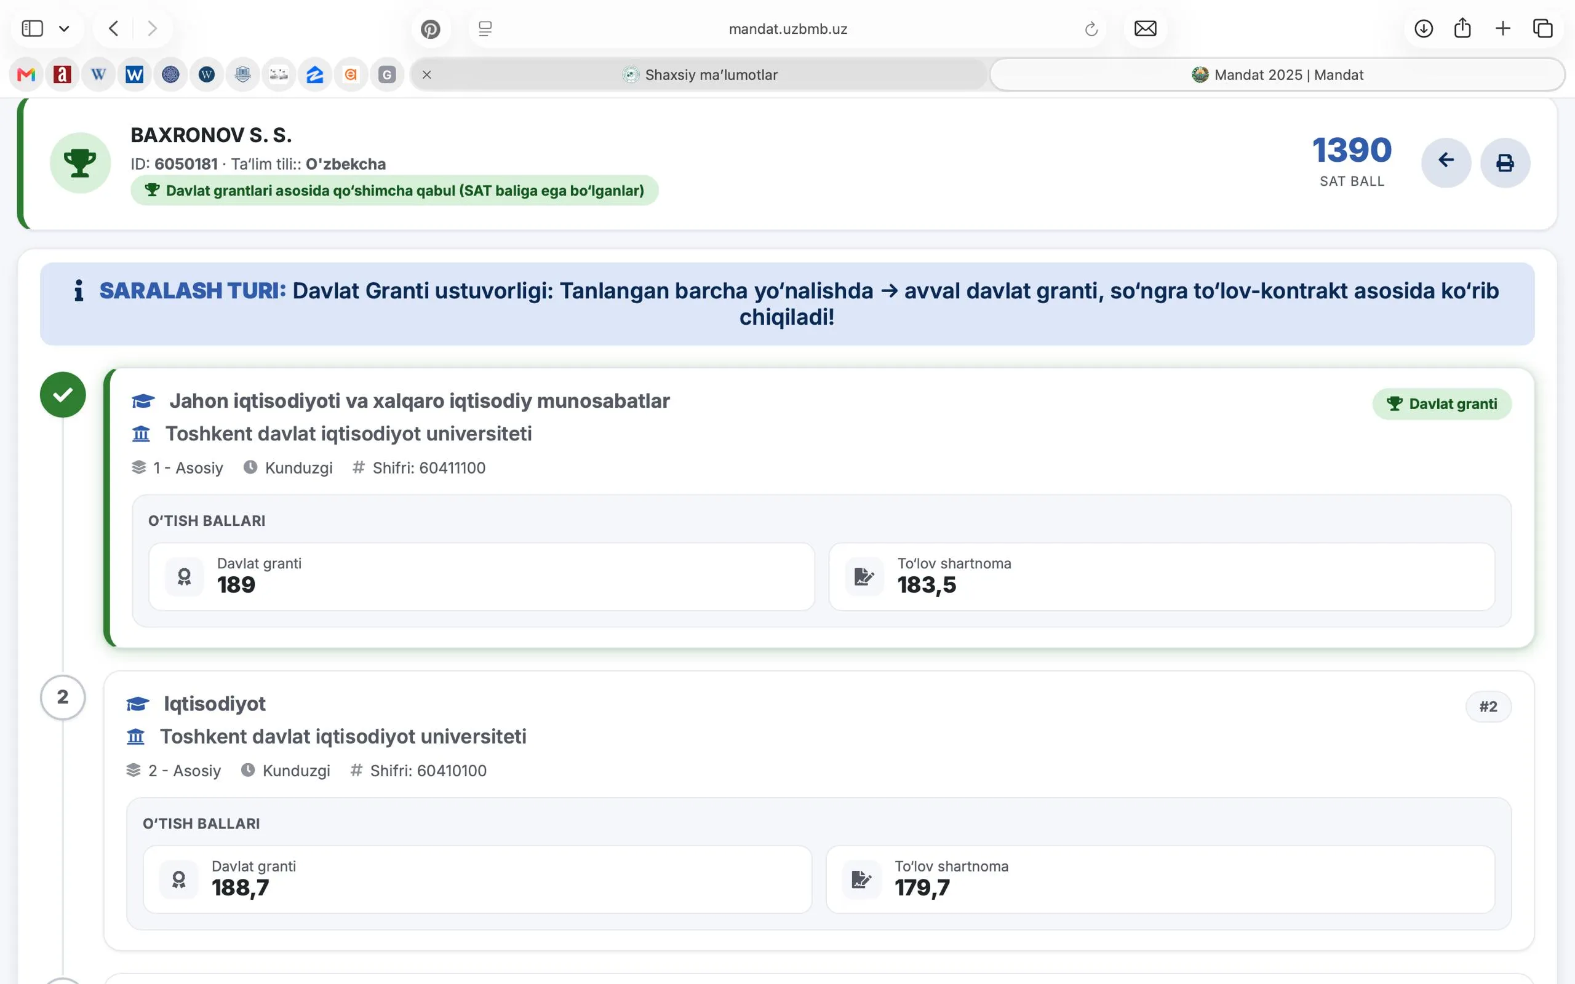
Task: Open the shield crest pinned tab
Action: coord(243,75)
